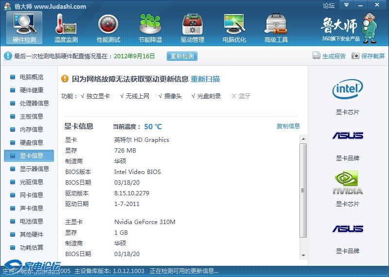Click the 50 ℃ temperature reading
This screenshot has width=389, height=277.
(x=153, y=127)
